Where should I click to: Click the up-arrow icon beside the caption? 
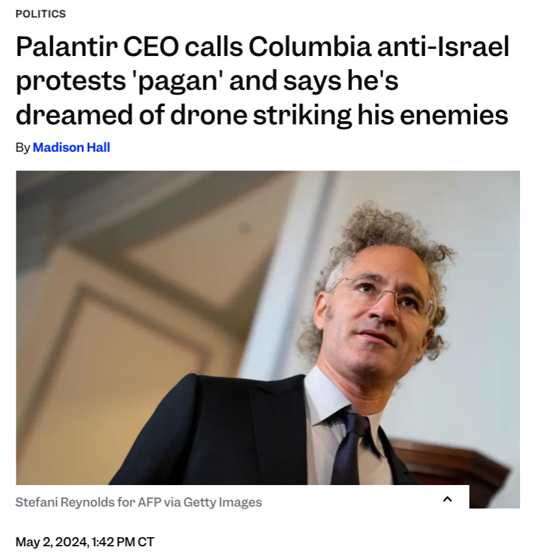point(447,499)
